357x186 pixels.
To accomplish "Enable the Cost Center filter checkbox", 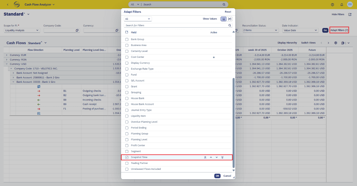I will (x=127, y=57).
